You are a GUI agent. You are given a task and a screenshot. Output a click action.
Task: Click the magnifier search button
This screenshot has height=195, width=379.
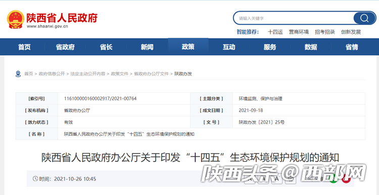pos(364,18)
